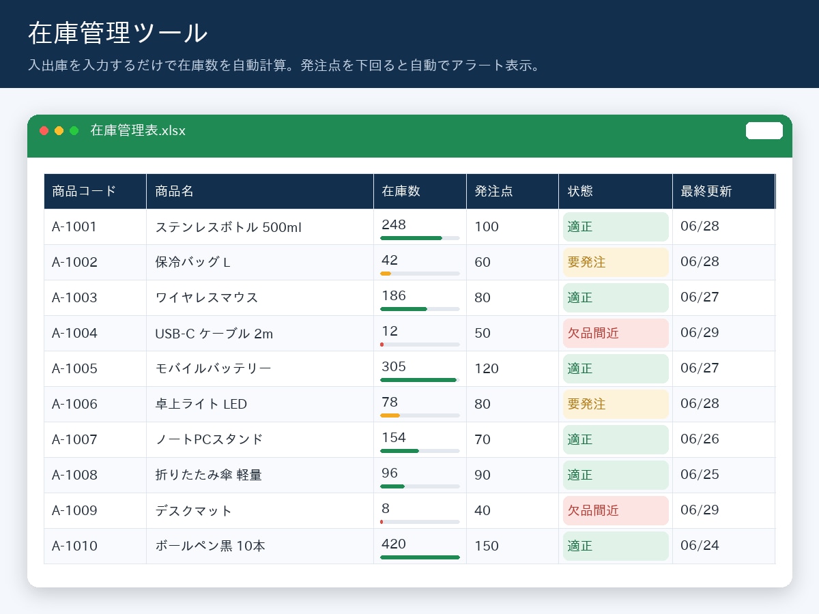Screen dimensions: 819x614
Task: Click the 06/25 date in A-1008 row
Action: [700, 475]
